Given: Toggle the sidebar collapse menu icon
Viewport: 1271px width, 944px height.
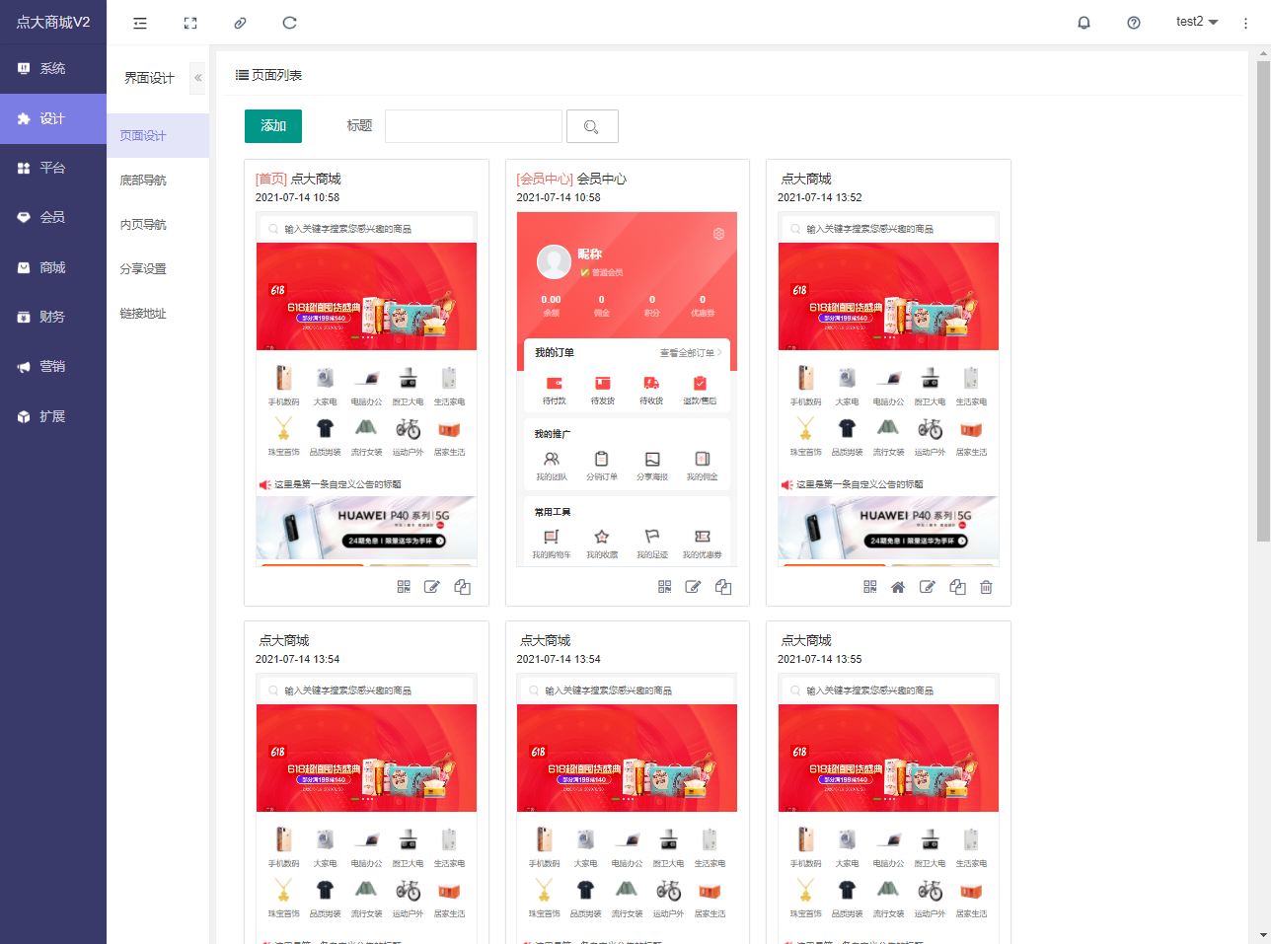Looking at the screenshot, I should pyautogui.click(x=140, y=23).
